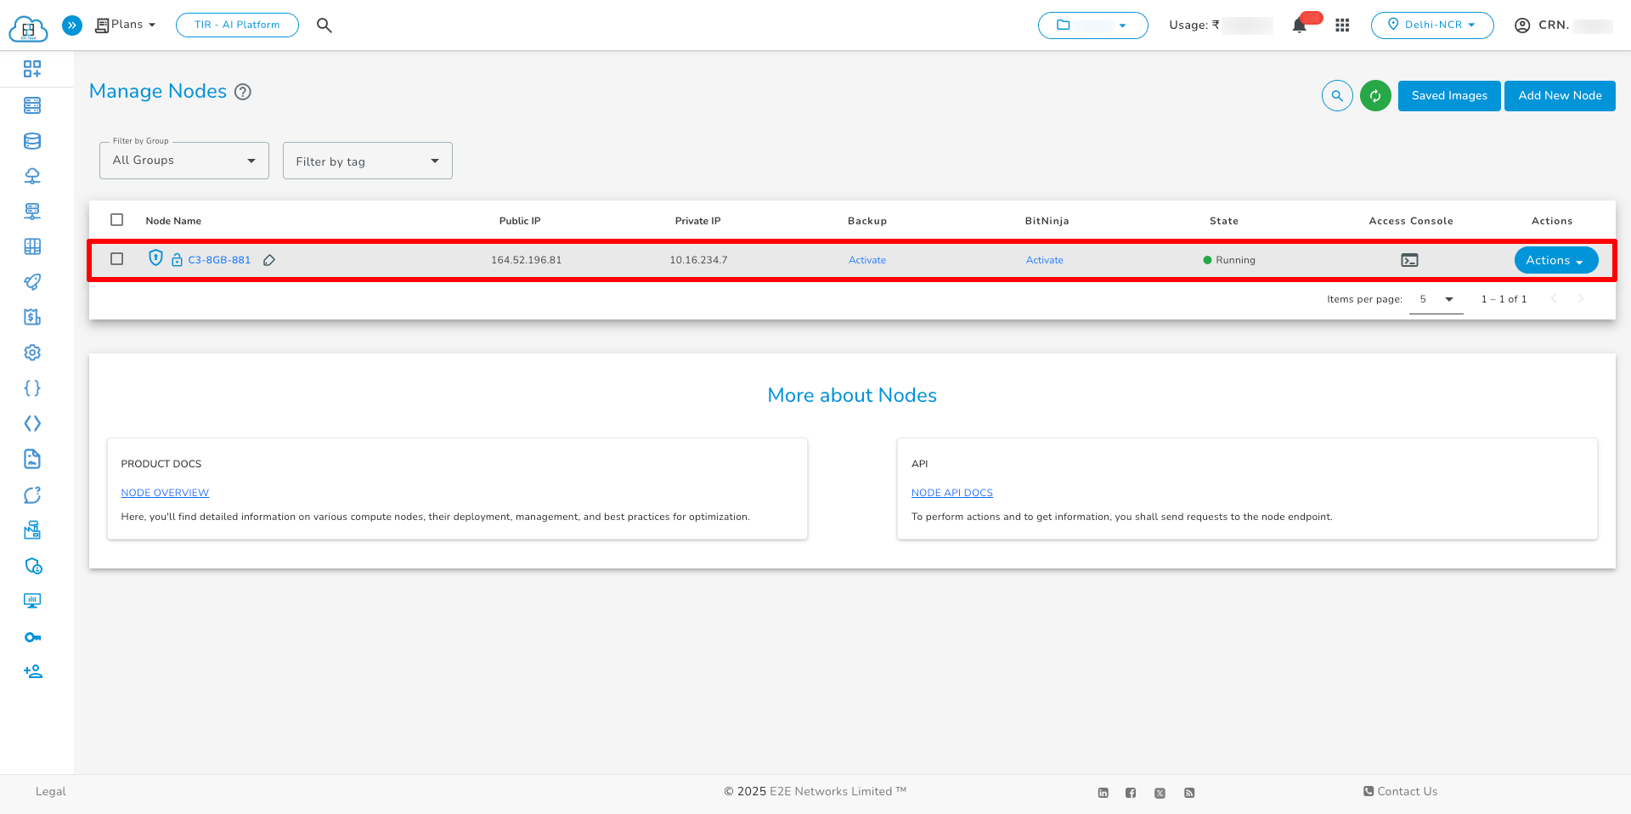This screenshot has height=814, width=1631.
Task: Open Settings via the gear icon in sidebar
Action: (32, 352)
